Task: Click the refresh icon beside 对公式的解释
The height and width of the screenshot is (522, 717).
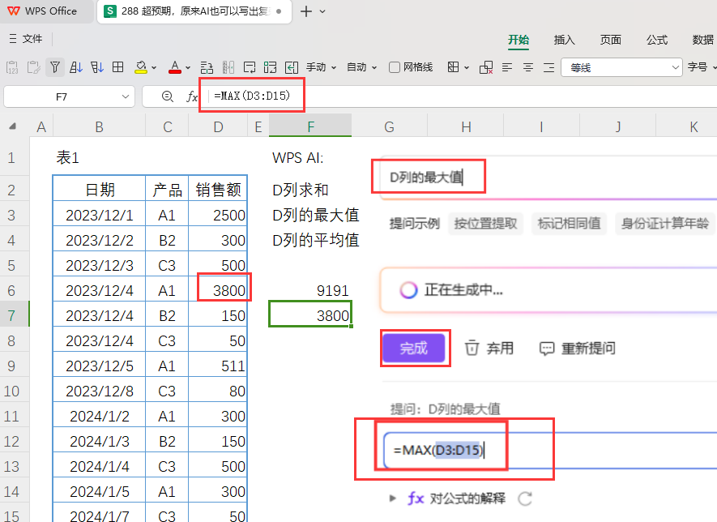Action: click(x=525, y=498)
